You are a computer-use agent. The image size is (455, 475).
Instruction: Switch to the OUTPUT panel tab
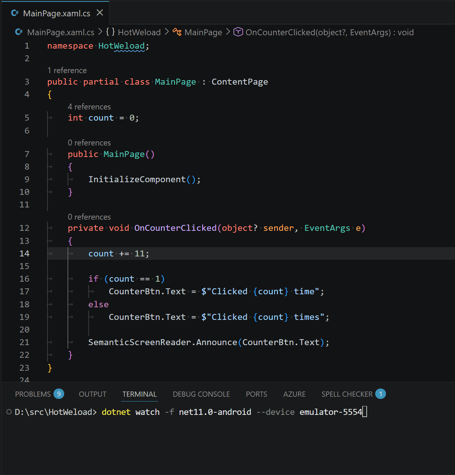(x=92, y=394)
